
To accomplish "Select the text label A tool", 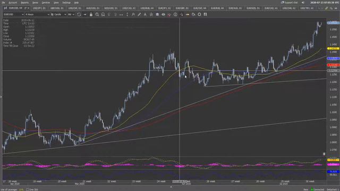I will click(145, 14).
